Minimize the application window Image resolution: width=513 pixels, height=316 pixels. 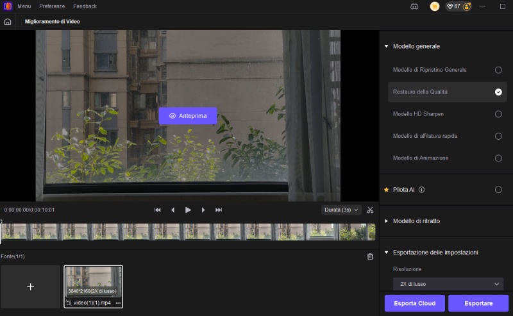[x=482, y=6]
